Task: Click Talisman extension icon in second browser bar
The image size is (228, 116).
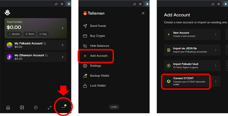Action: point(147,4)
